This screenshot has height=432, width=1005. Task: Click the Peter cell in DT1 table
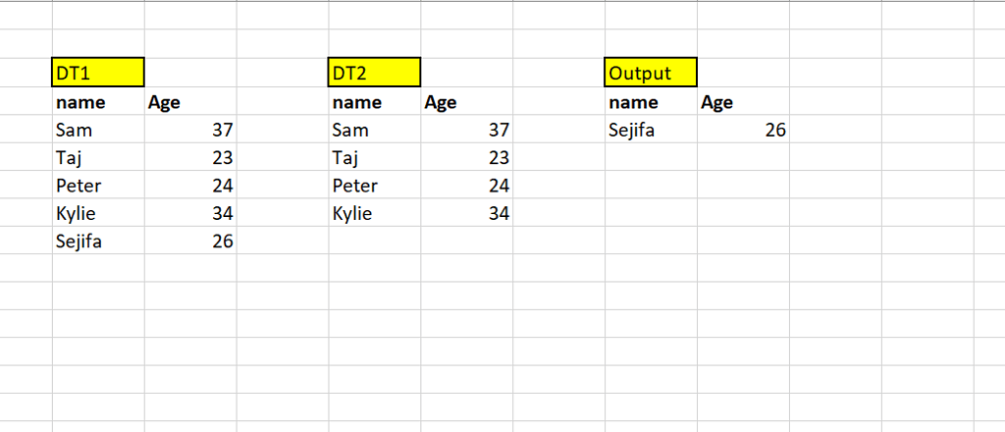[98, 186]
